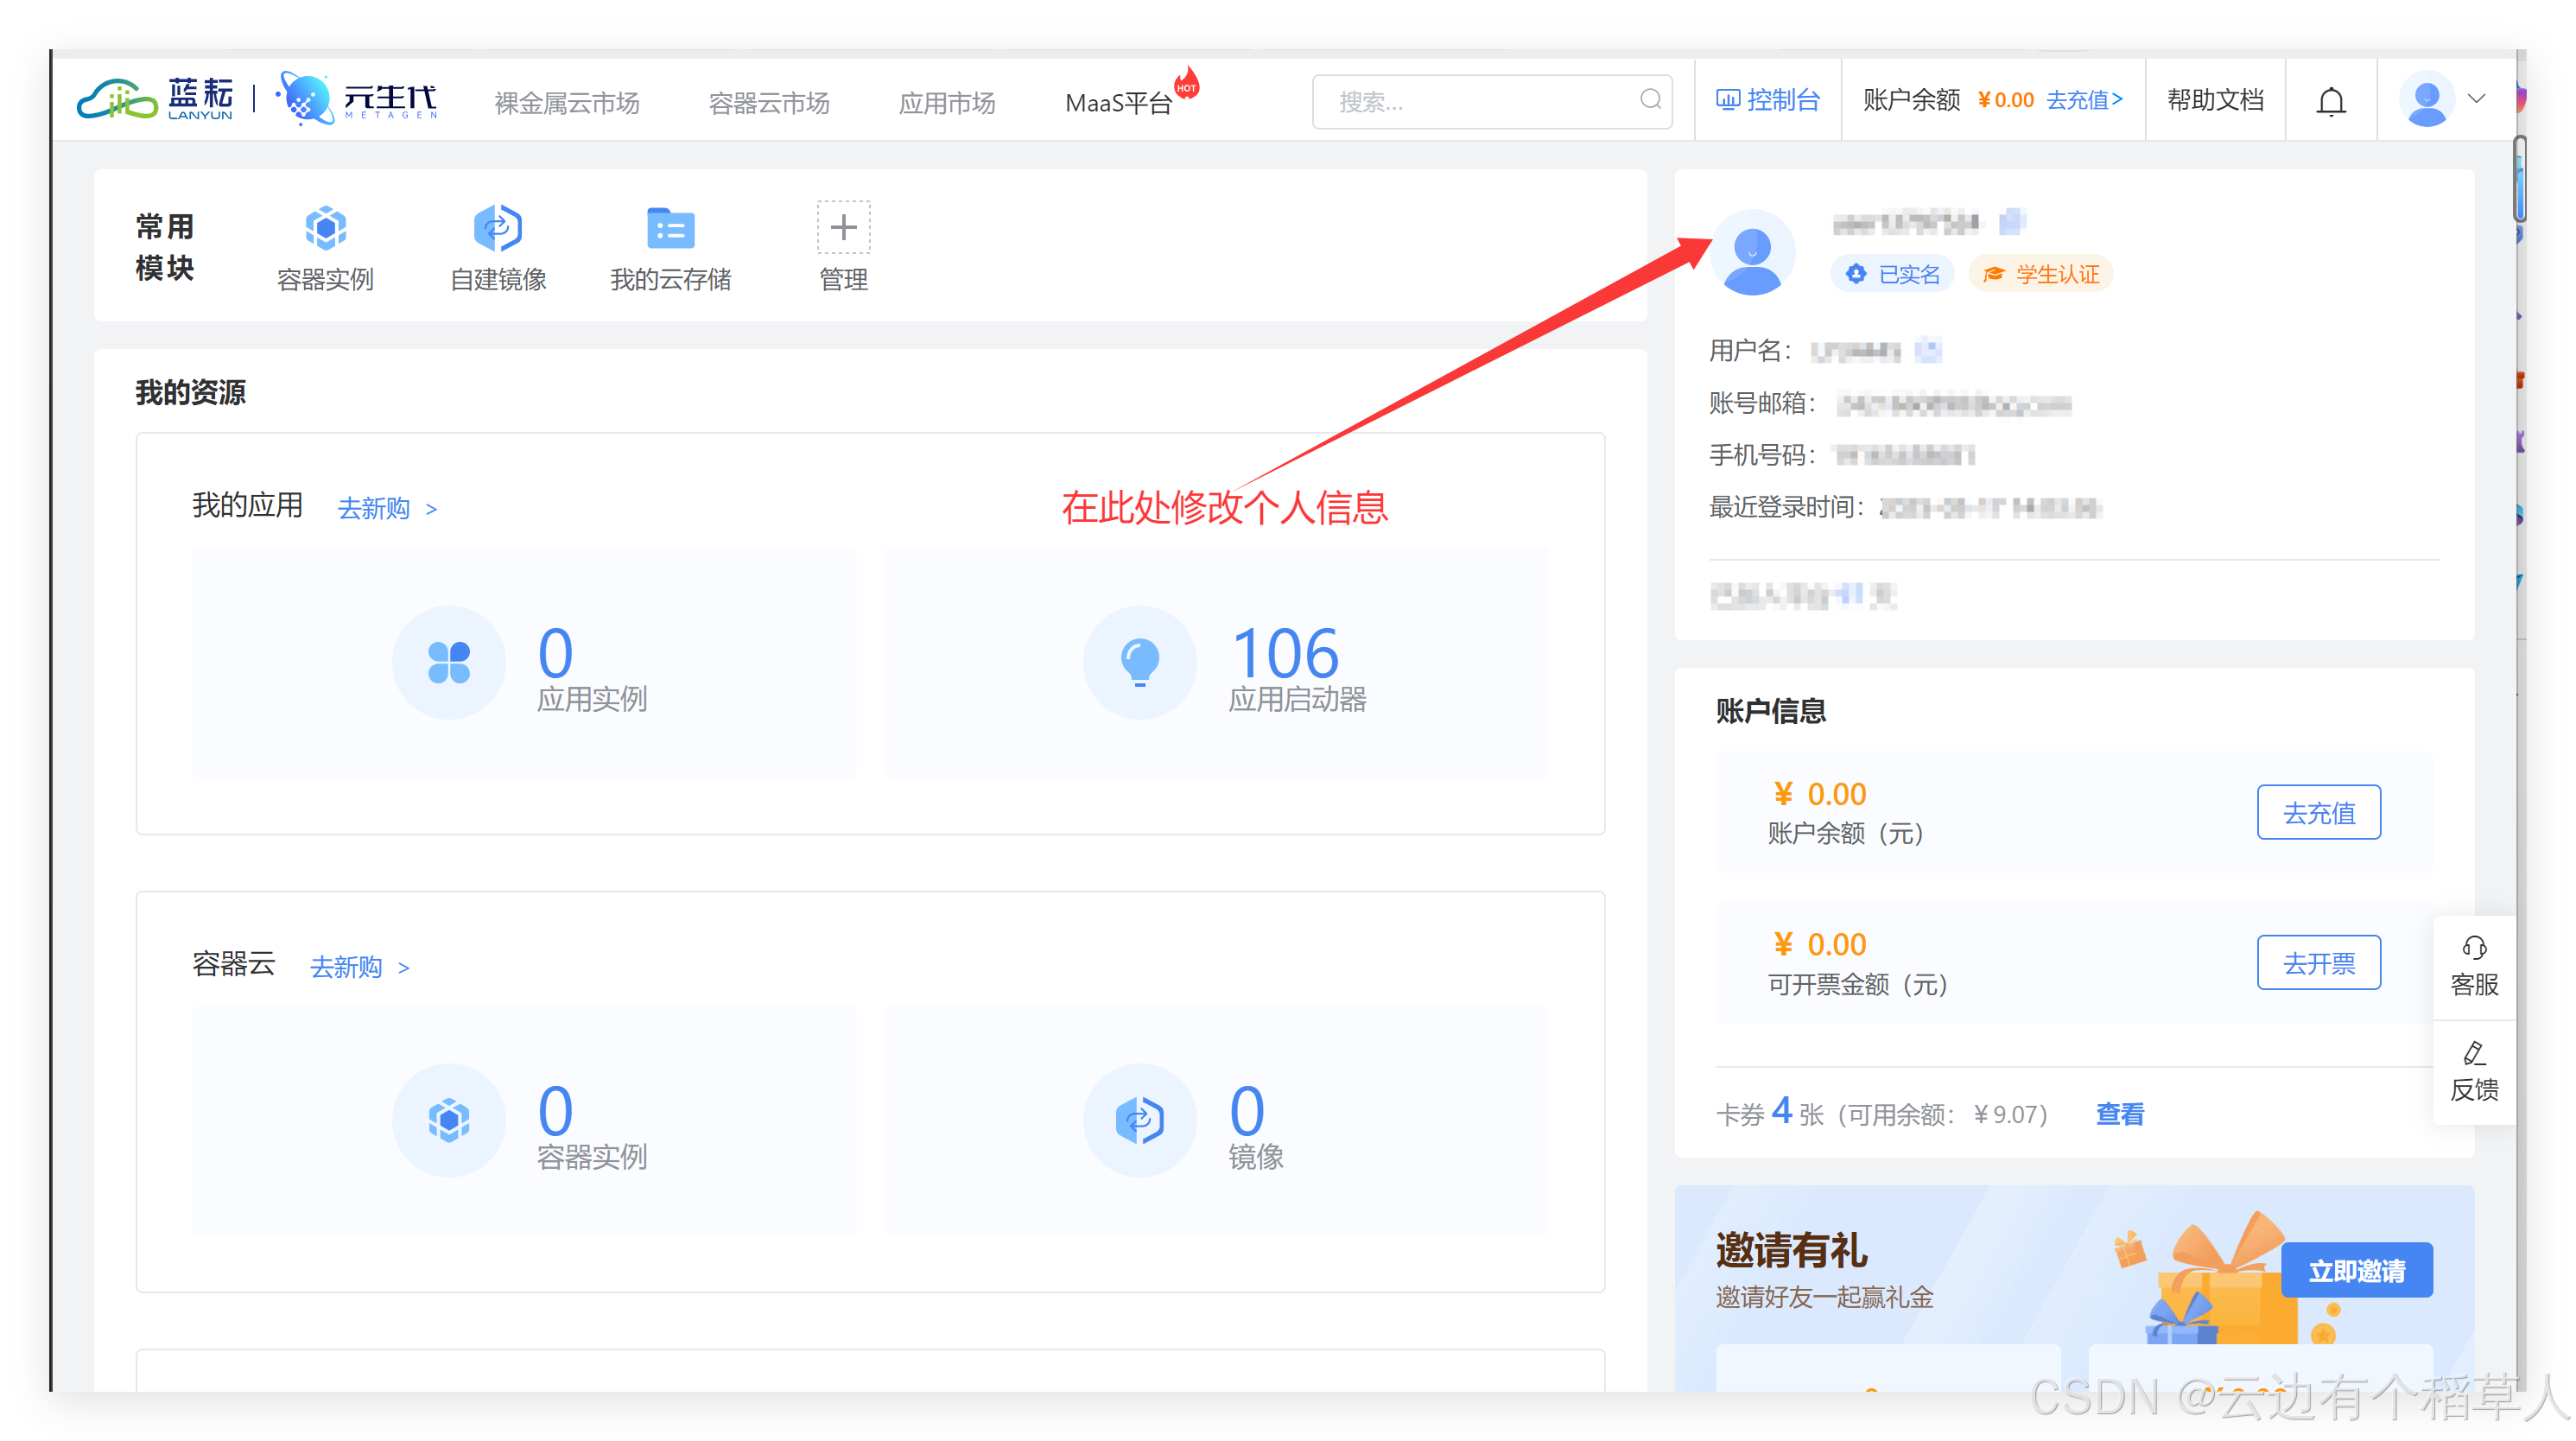
Task: Open the 自建镜像 module icon
Action: 498,228
